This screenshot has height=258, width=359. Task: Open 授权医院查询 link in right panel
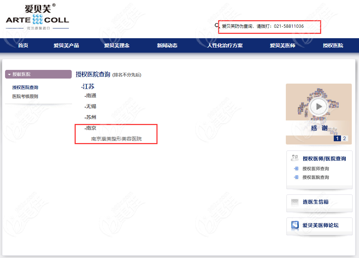point(316,177)
